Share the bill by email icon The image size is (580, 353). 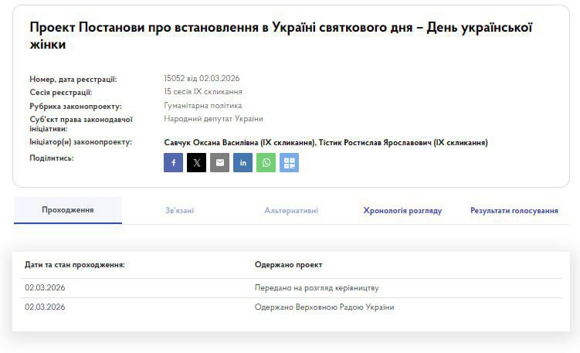(x=220, y=163)
